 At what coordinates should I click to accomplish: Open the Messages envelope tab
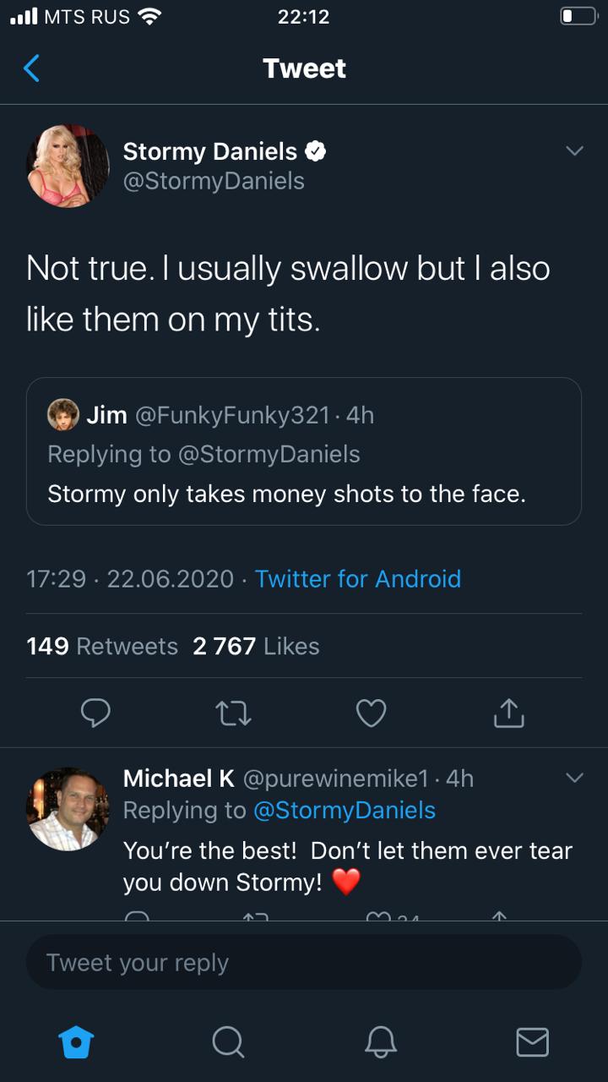(532, 1042)
